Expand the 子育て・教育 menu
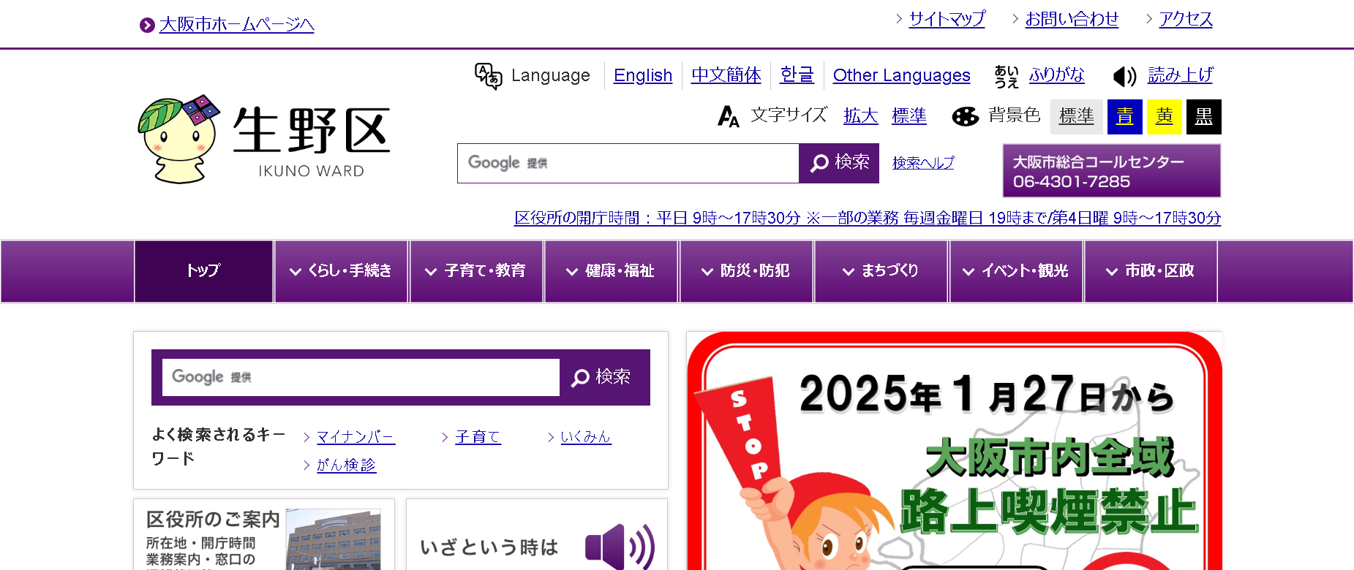 tap(476, 271)
